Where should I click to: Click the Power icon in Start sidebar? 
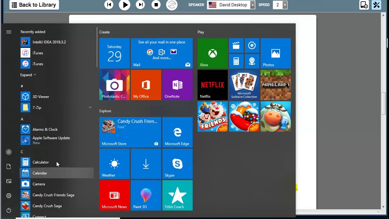(x=9, y=210)
